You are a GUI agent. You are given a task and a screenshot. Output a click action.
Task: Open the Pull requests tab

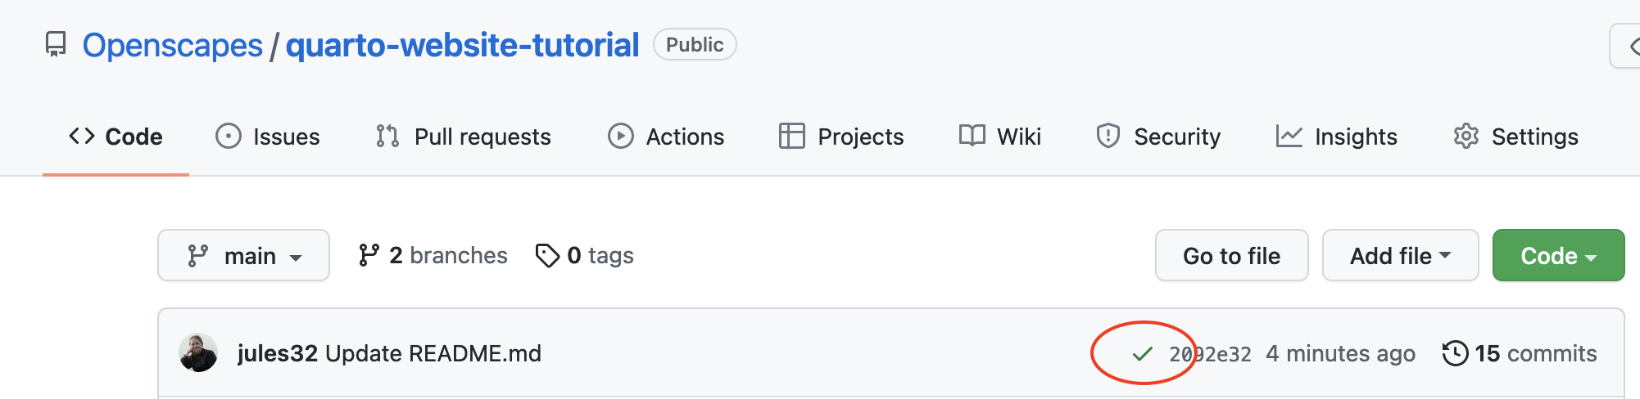[464, 137]
